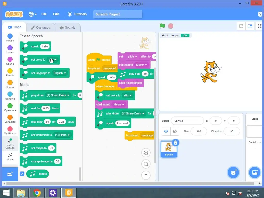This screenshot has width=264, height=198.
Task: Select the Operators block category
Action: point(10,108)
